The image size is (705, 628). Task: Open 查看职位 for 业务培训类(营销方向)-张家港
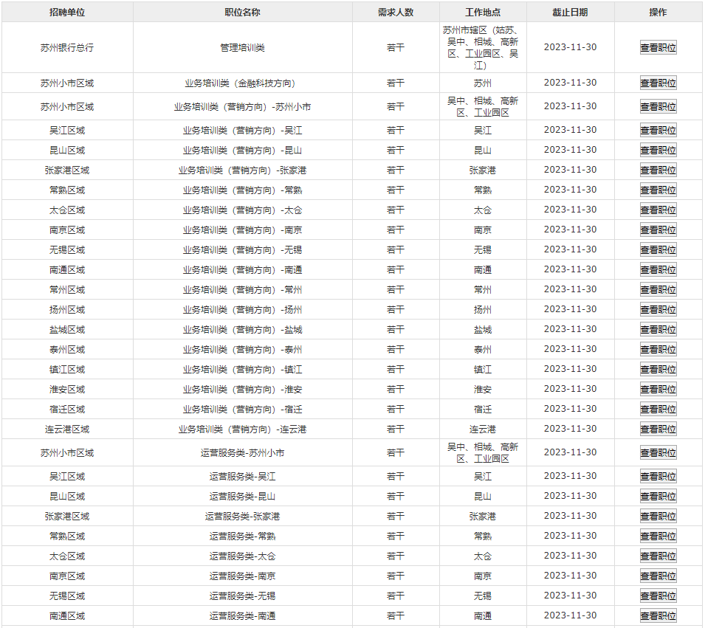[x=658, y=170]
